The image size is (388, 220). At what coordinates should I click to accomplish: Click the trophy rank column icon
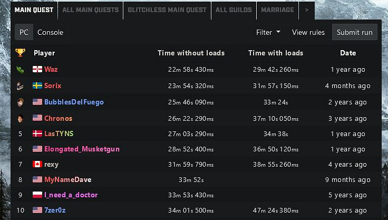pyautogui.click(x=20, y=53)
